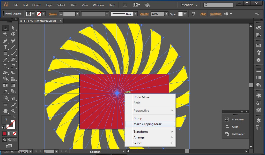Open the Symbols panel icon
Viewport: 265px width, 155px height.
pyautogui.click(x=259, y=60)
